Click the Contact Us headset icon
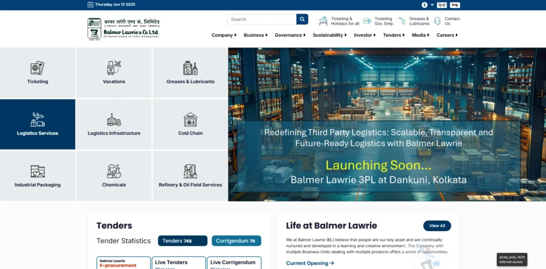This screenshot has width=546, height=269. pos(437,21)
